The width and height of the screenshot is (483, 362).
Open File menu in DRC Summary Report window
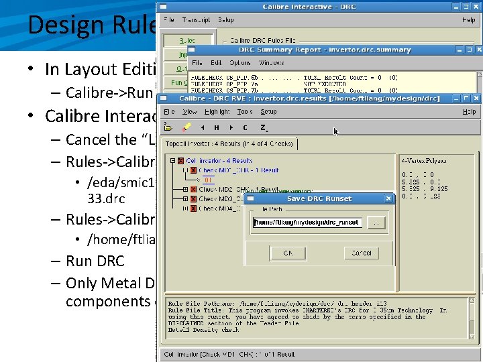pyautogui.click(x=197, y=63)
